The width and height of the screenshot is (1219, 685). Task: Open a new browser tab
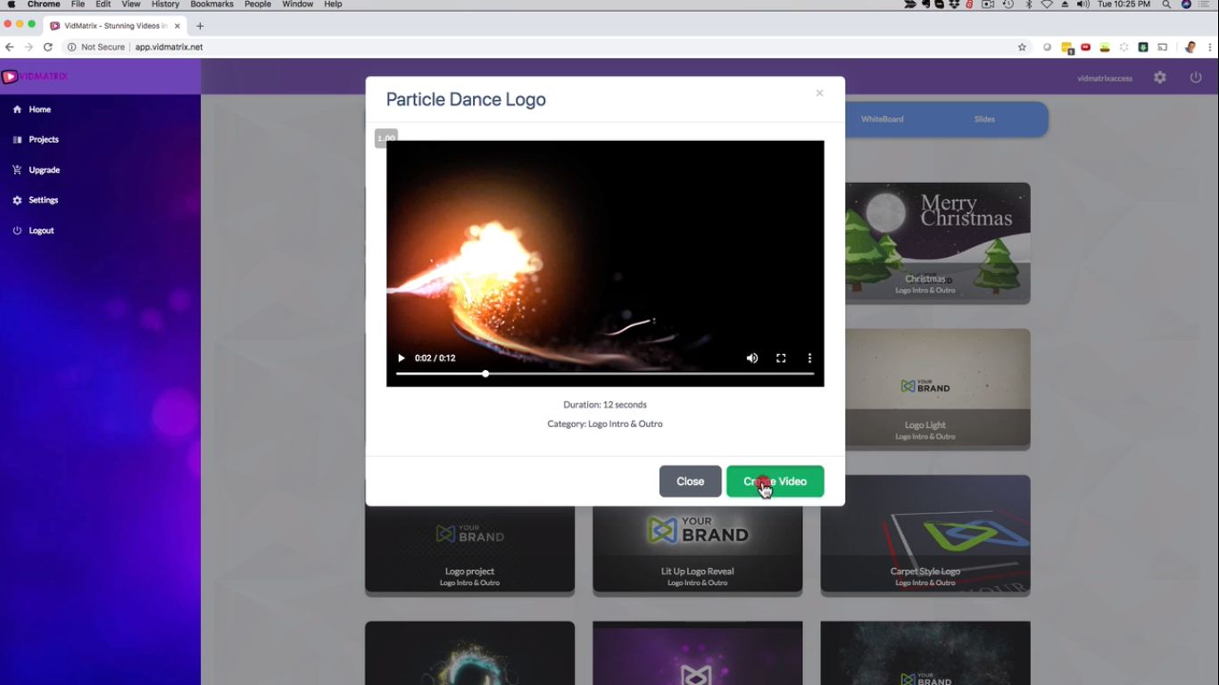click(x=200, y=26)
